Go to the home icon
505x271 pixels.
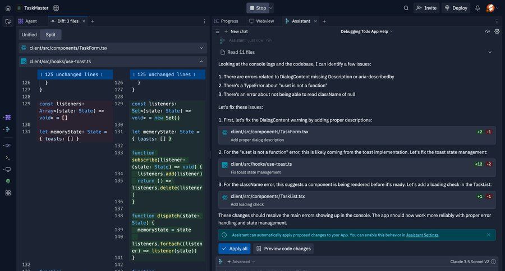tap(8, 8)
